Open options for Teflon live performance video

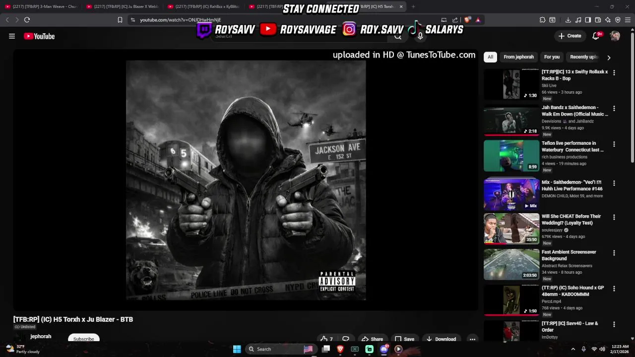(x=614, y=144)
